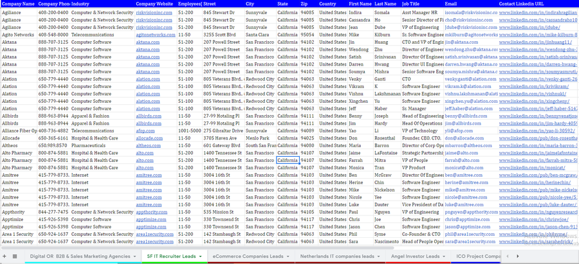Select the Country header cell

(x=333, y=4)
